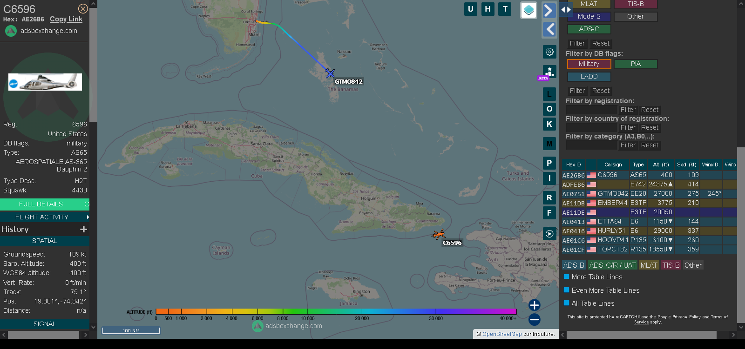
Task: Focus the registration filter input field
Action: 591,110
